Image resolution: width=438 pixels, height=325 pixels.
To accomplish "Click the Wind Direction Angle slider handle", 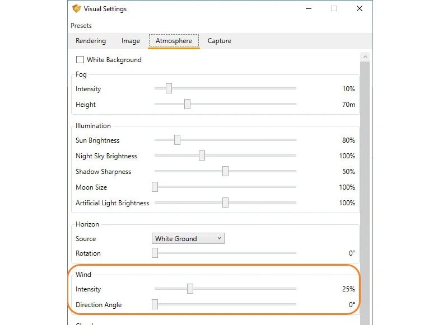I will (155, 304).
